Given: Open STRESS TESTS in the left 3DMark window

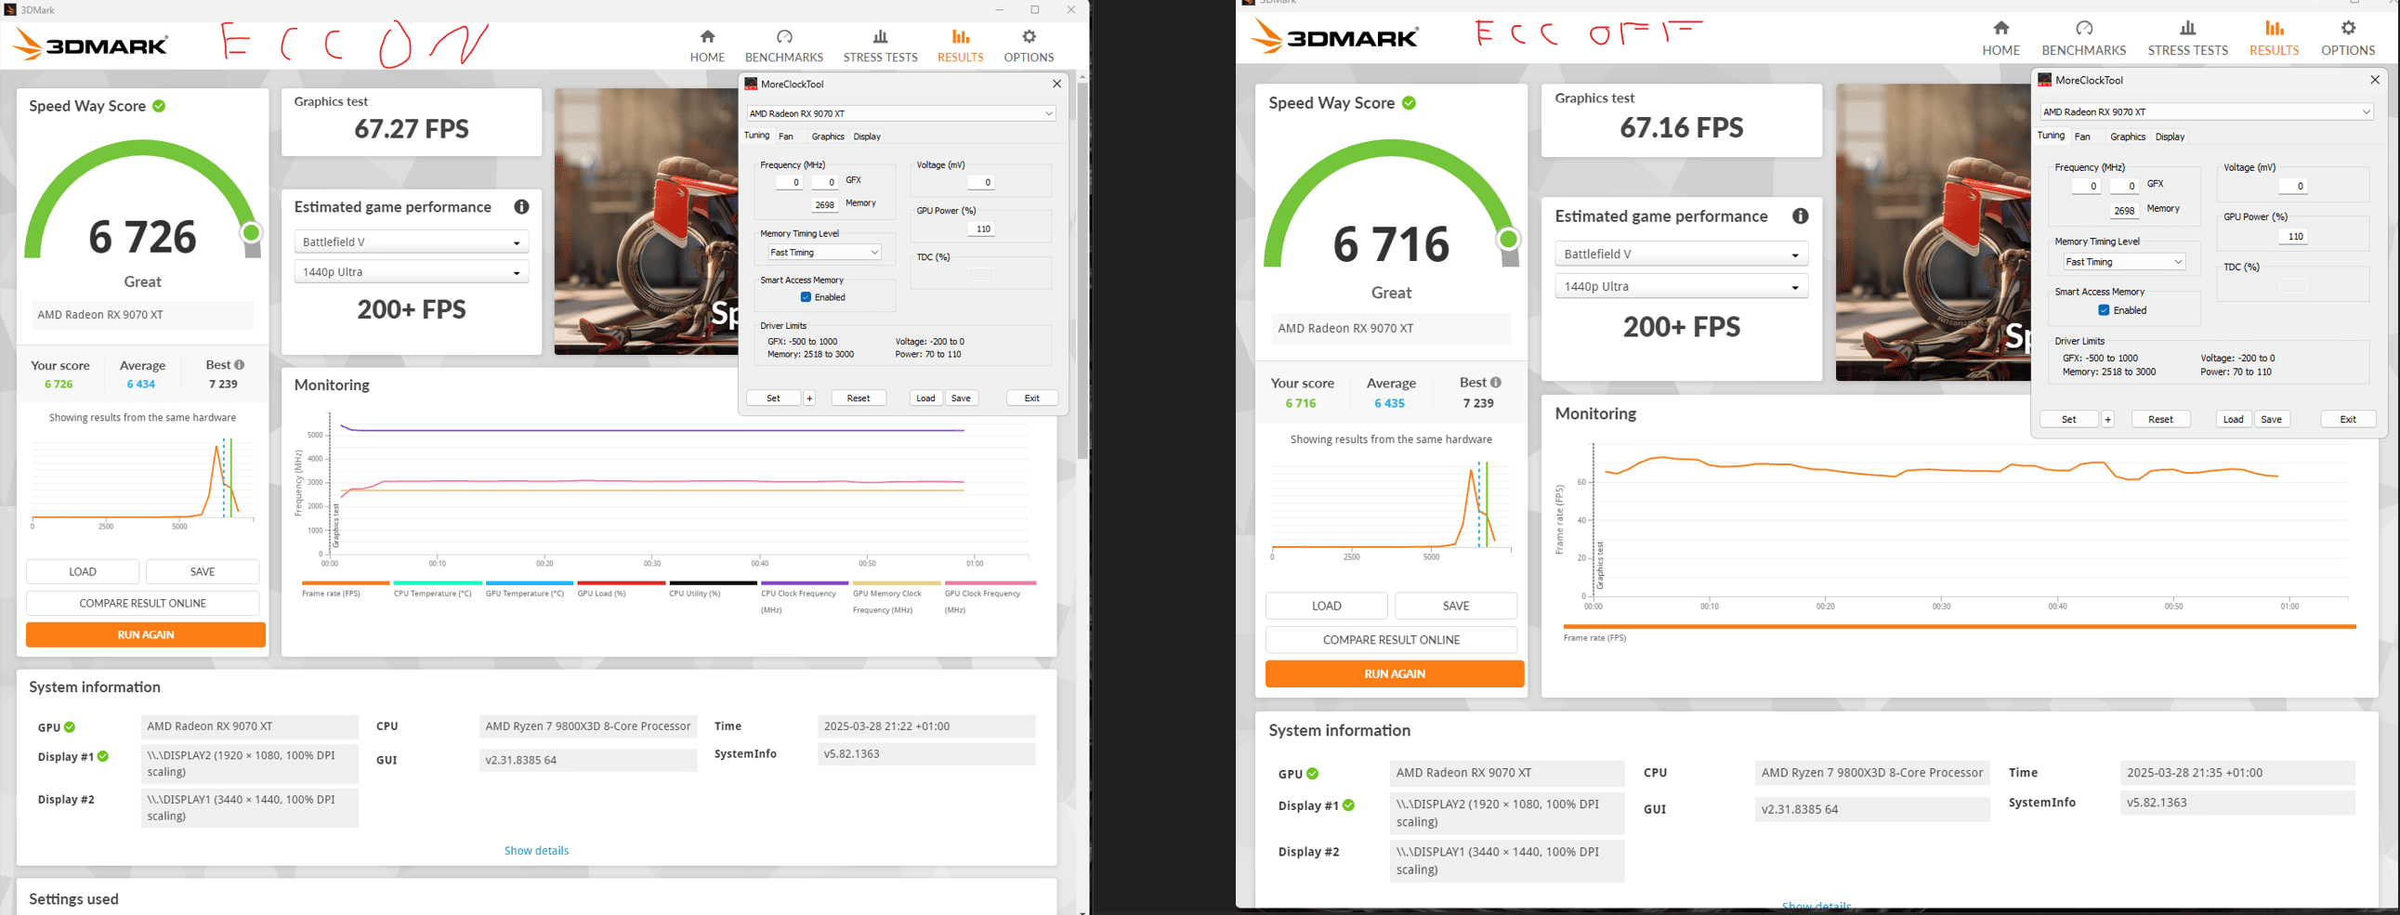Looking at the screenshot, I should (881, 46).
